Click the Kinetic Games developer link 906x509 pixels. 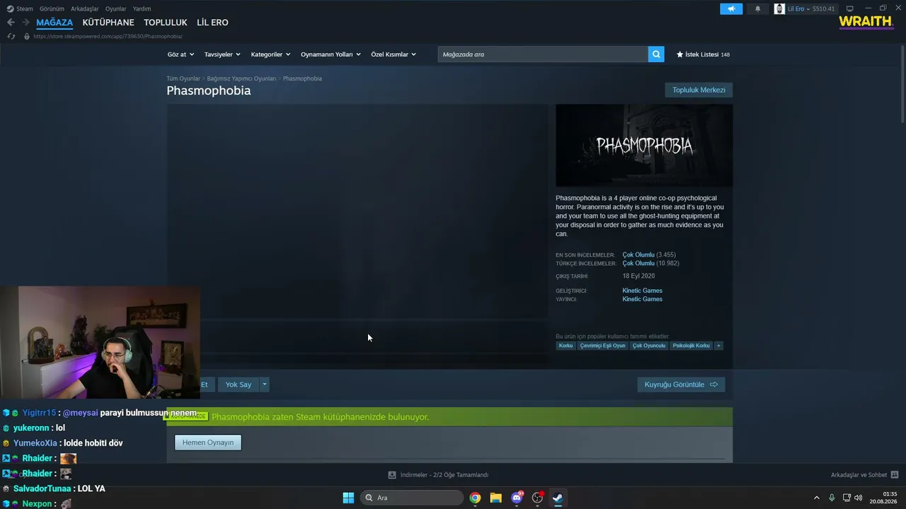642,291
